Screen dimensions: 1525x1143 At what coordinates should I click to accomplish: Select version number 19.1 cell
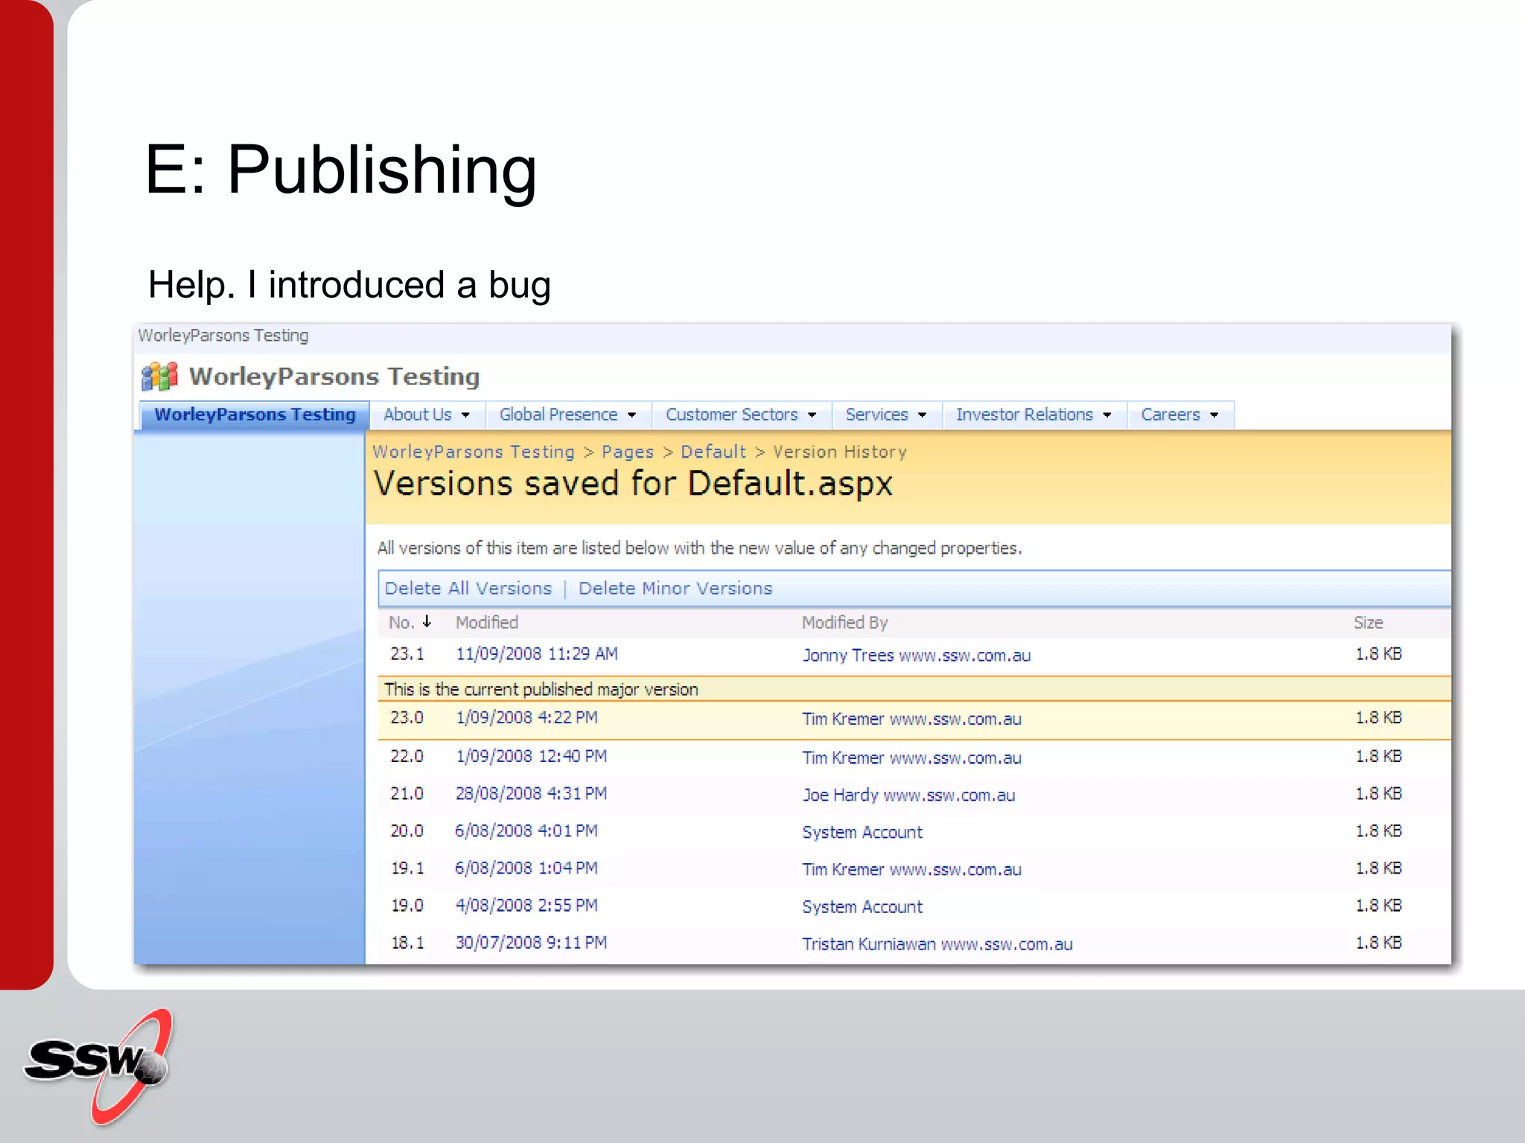(407, 868)
